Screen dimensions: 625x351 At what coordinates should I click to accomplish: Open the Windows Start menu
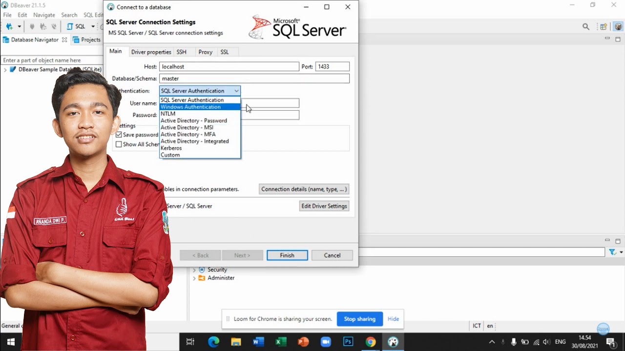11,342
